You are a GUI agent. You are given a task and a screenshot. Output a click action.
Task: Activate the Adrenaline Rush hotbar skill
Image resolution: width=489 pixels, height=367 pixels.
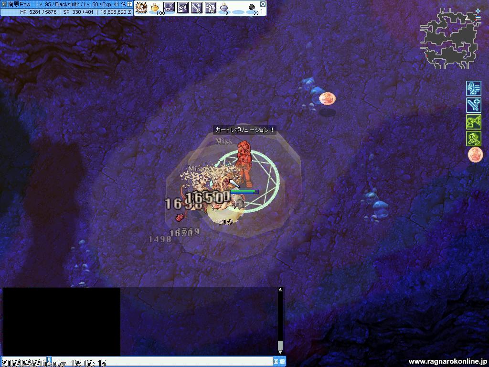211,8
